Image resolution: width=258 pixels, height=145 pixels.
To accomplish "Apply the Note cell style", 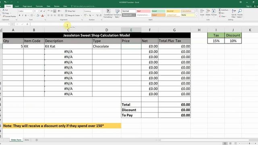I will tap(188, 15).
